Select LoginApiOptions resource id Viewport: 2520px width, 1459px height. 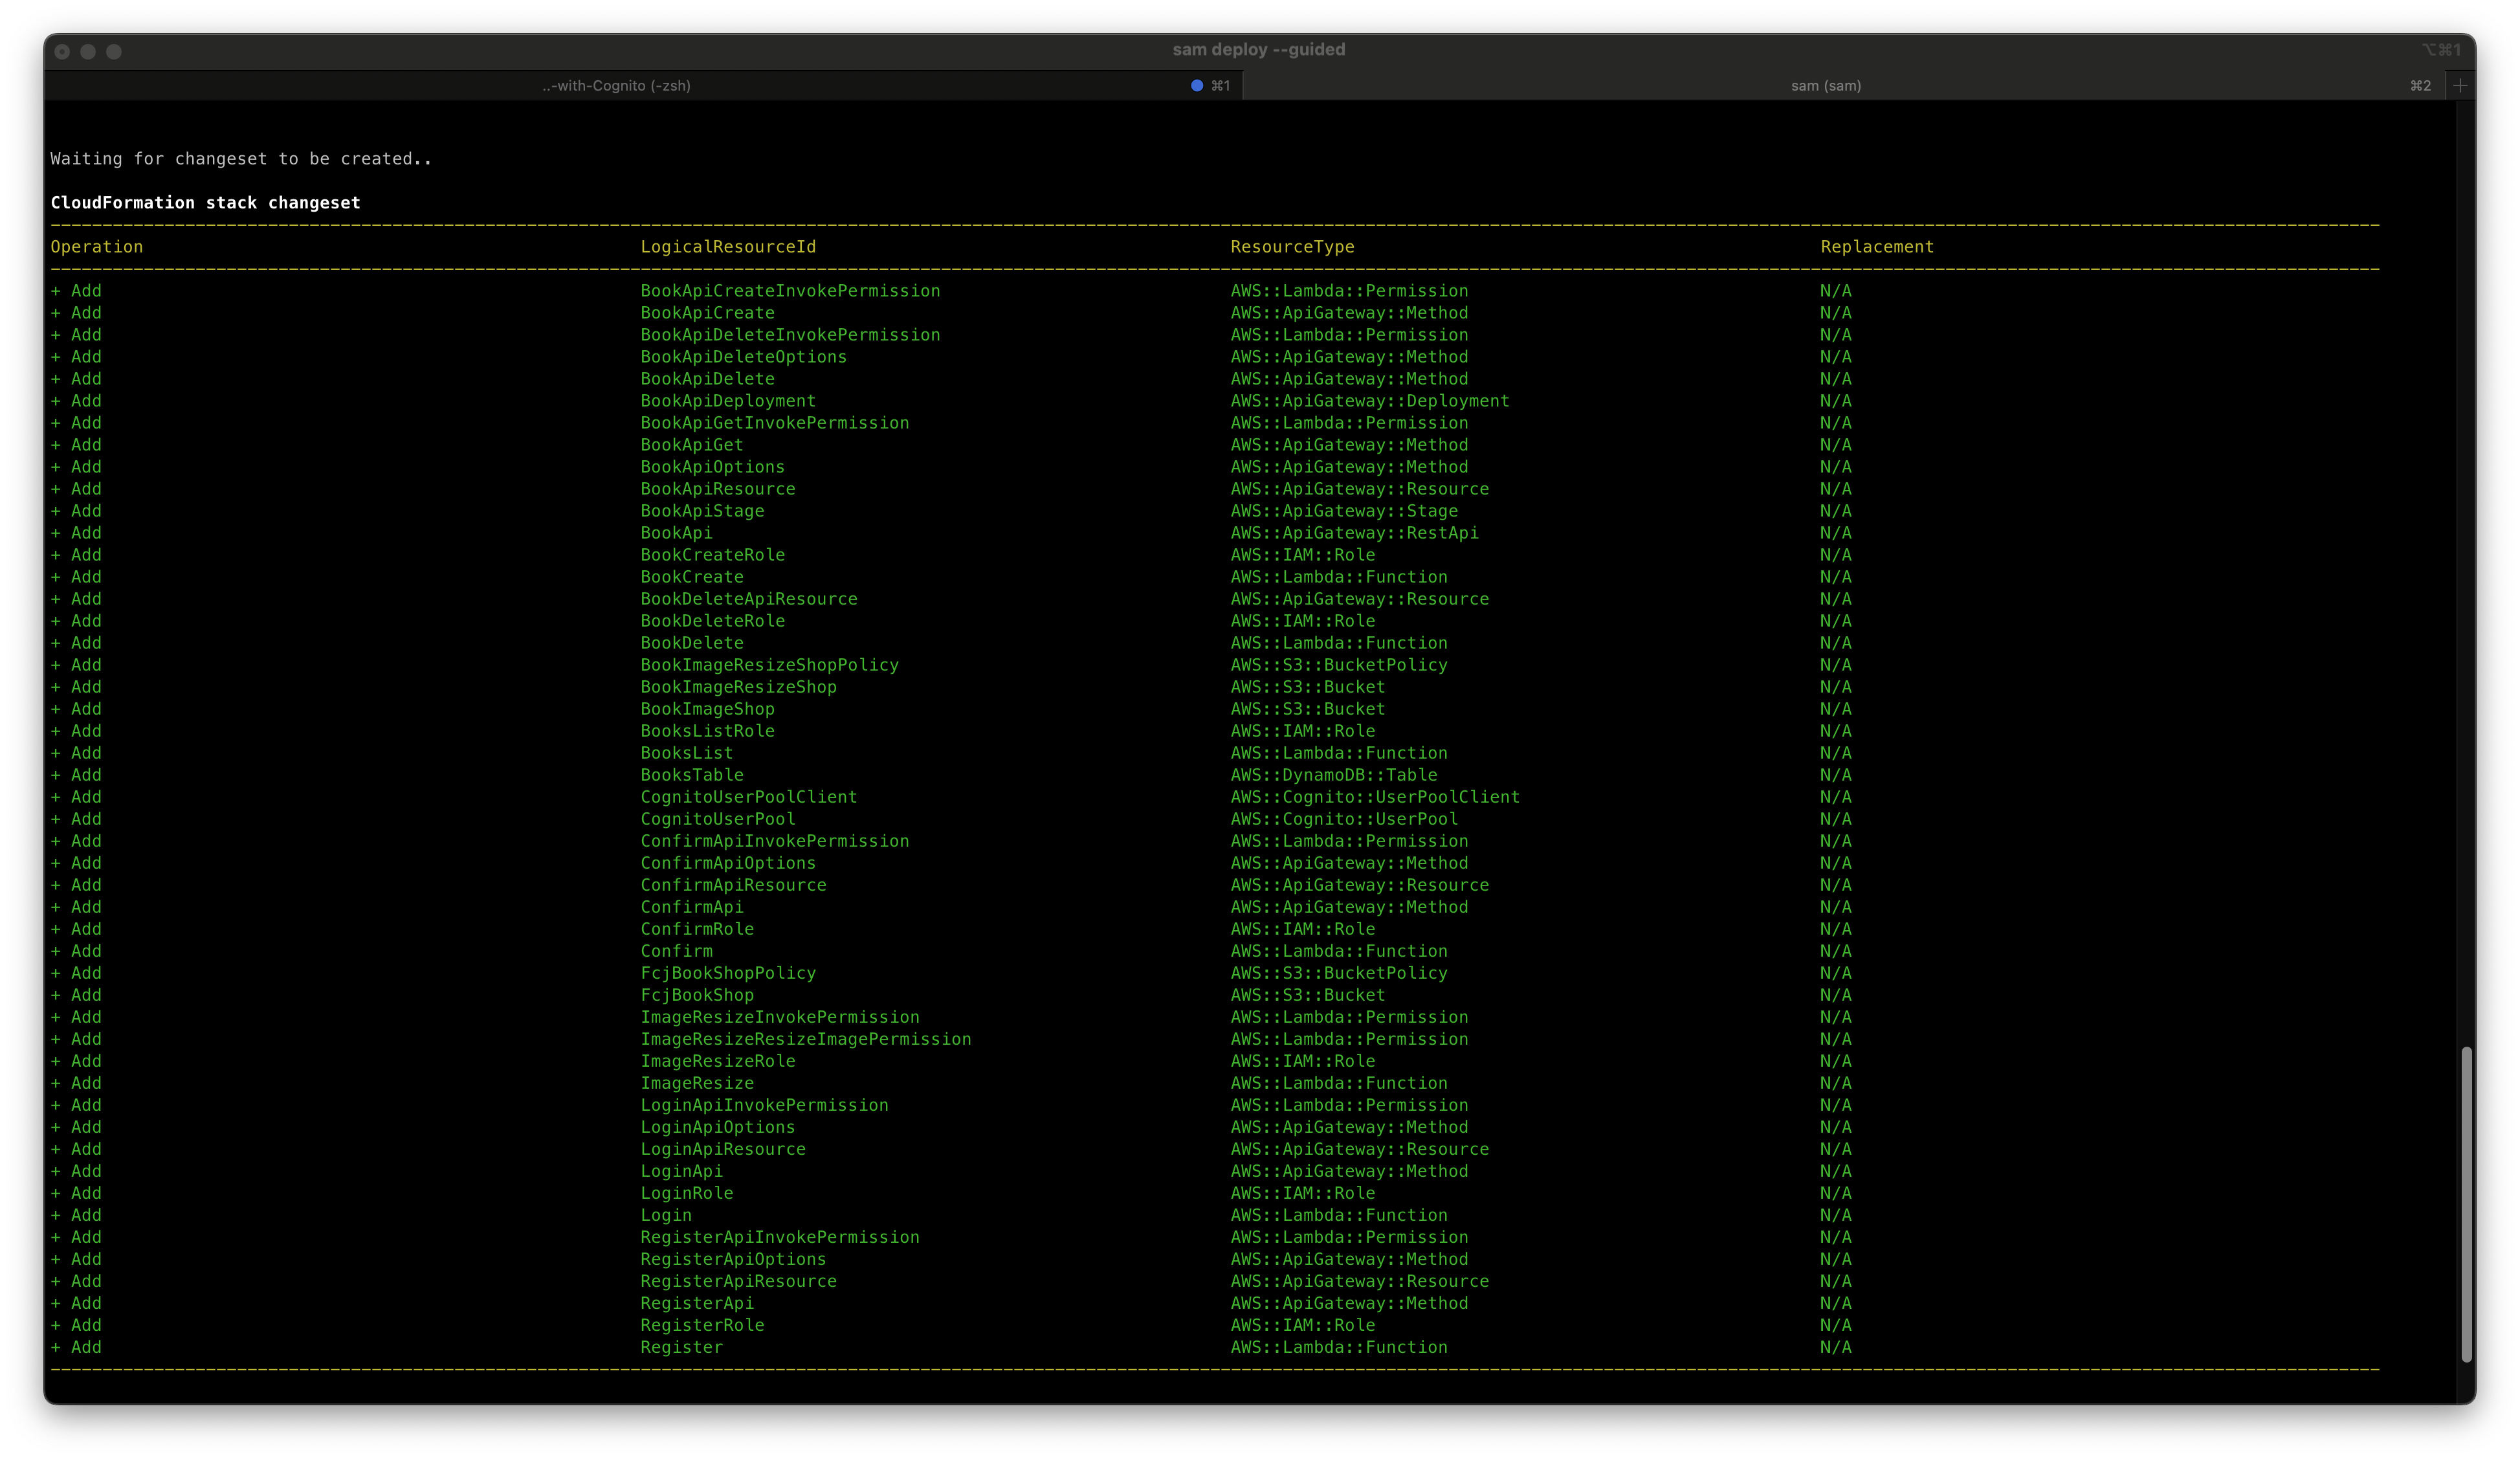click(718, 1127)
